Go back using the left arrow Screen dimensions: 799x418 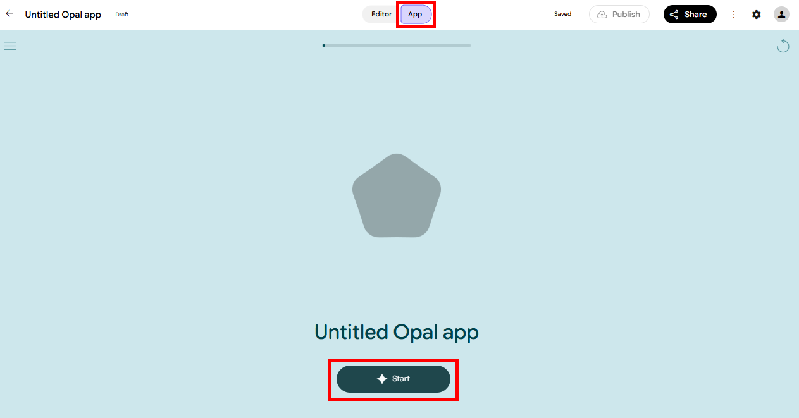[9, 13]
